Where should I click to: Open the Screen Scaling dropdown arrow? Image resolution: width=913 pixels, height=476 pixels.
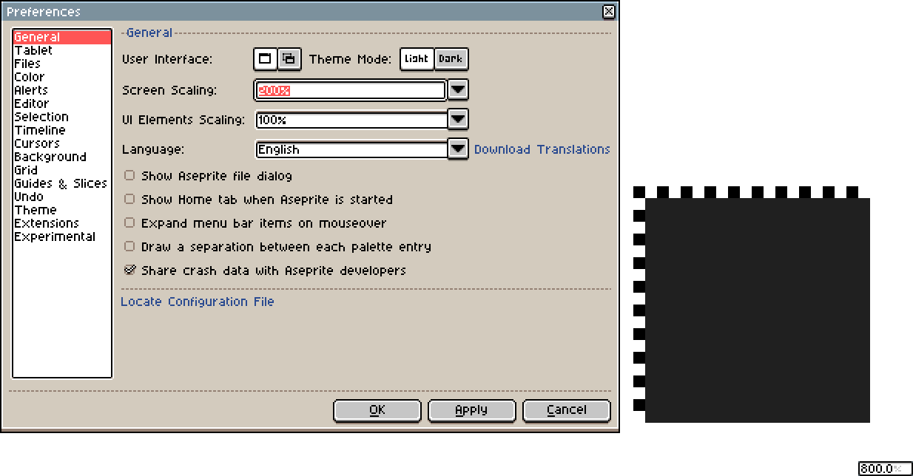click(459, 90)
